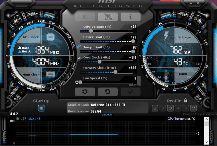Click the Fan Speed 0 value

(x=135, y=78)
